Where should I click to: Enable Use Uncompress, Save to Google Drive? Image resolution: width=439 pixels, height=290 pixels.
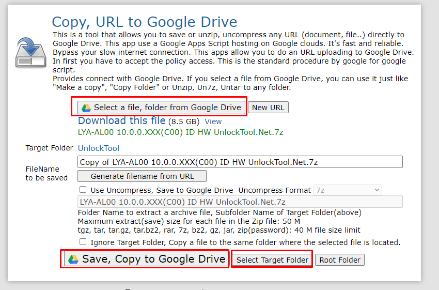coord(83,190)
